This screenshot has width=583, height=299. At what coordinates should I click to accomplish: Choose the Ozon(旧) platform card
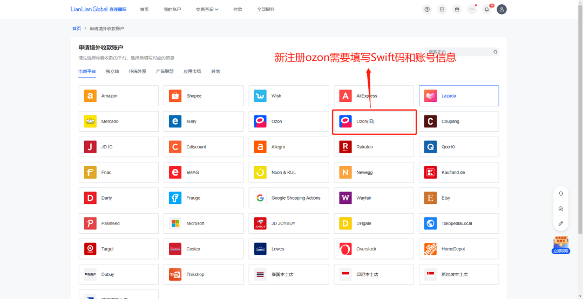click(x=374, y=121)
